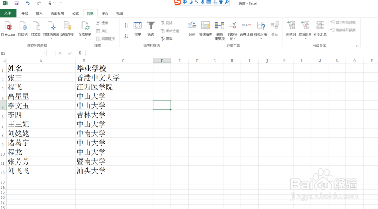The width and height of the screenshot is (378, 209).
Task: Click connection Properties (属性)
Action: point(102,31)
